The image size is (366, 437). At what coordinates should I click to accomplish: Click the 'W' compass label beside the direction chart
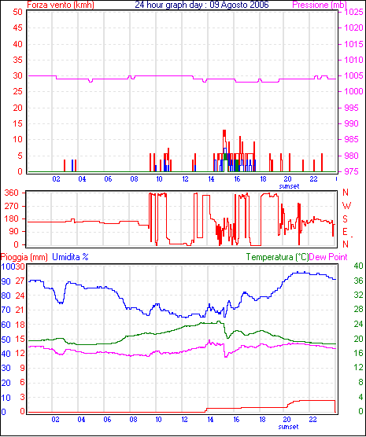coord(346,206)
